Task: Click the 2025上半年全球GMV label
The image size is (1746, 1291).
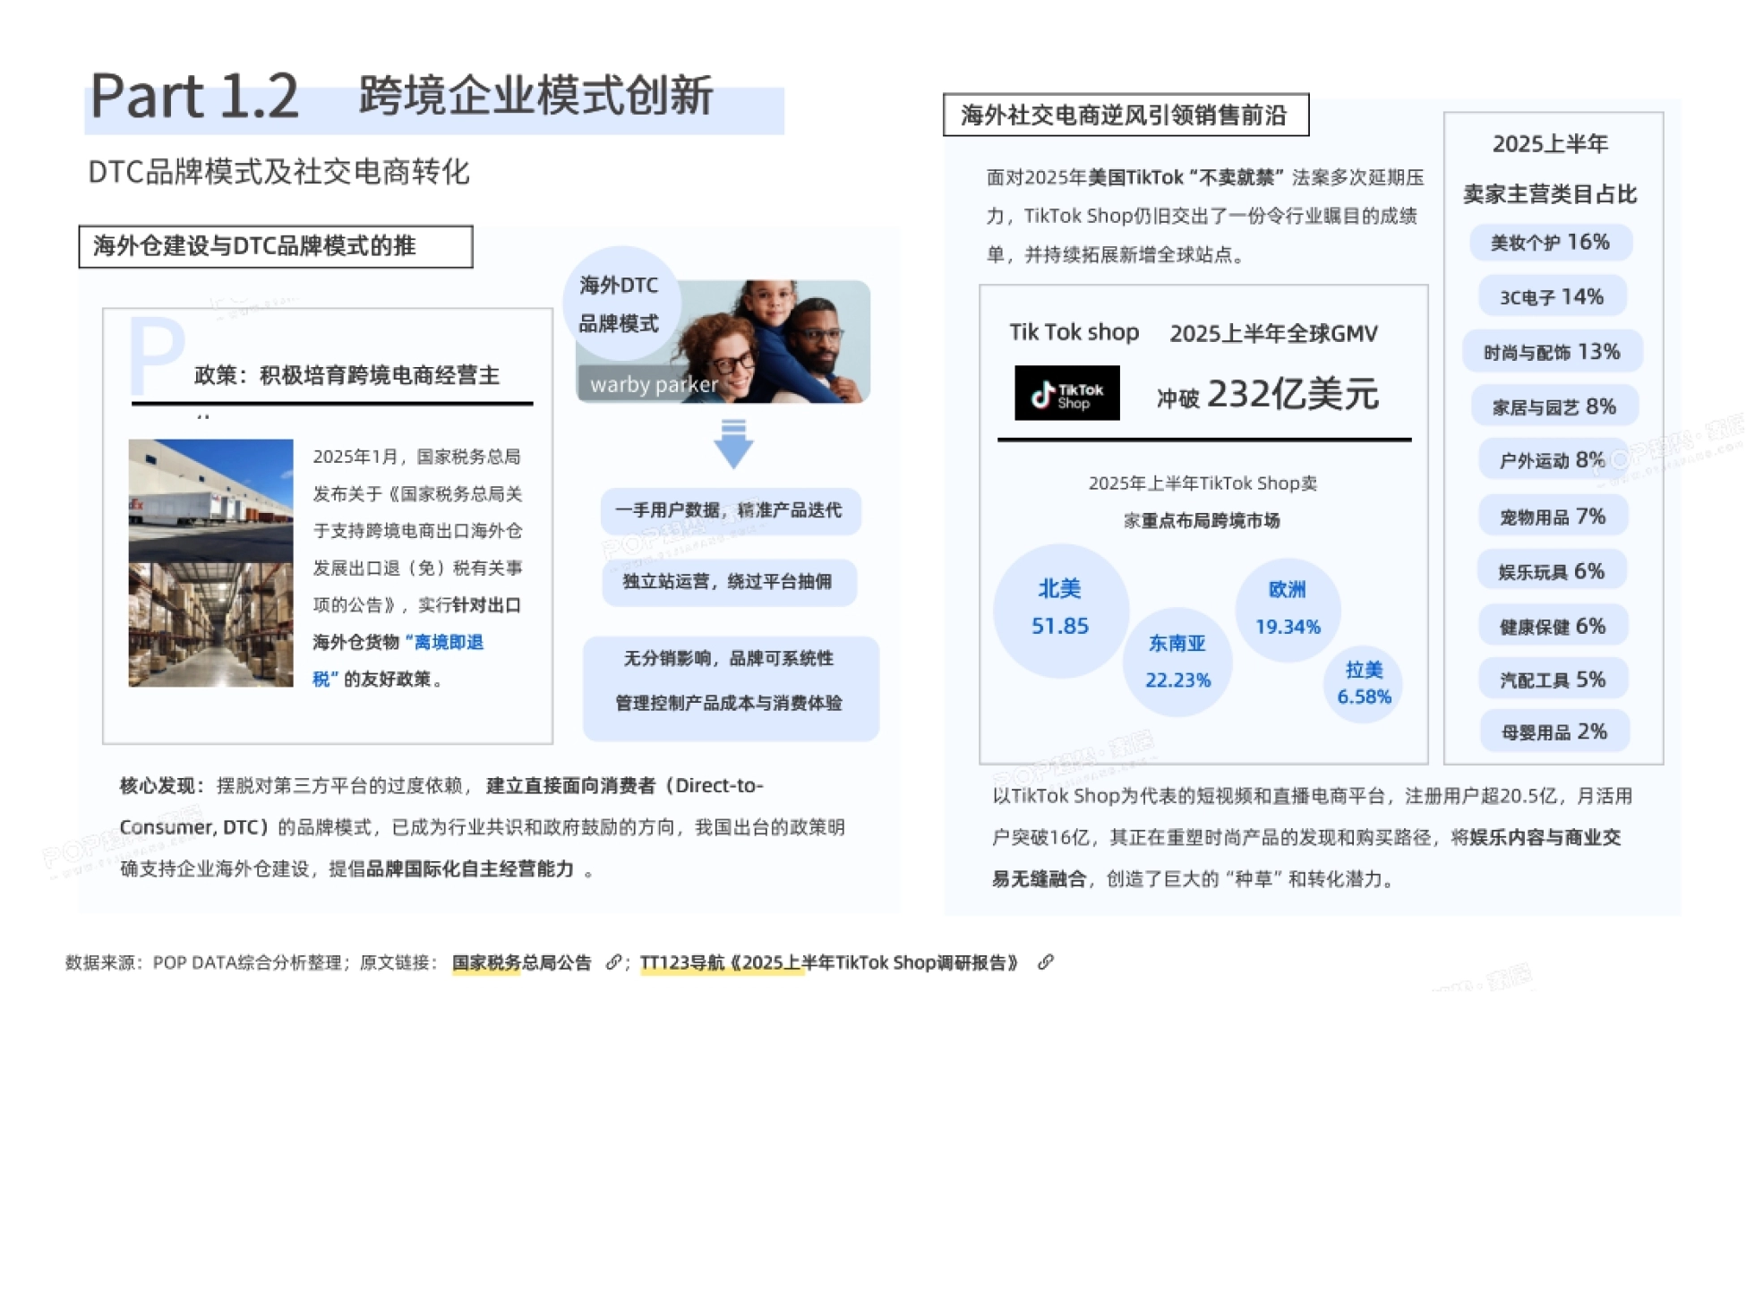Action: point(1273,334)
